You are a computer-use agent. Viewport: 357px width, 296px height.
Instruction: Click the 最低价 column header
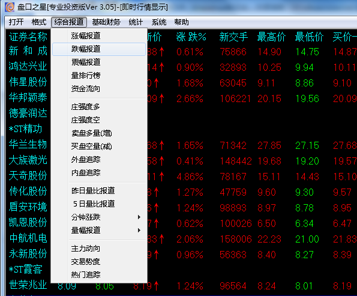click(x=309, y=37)
